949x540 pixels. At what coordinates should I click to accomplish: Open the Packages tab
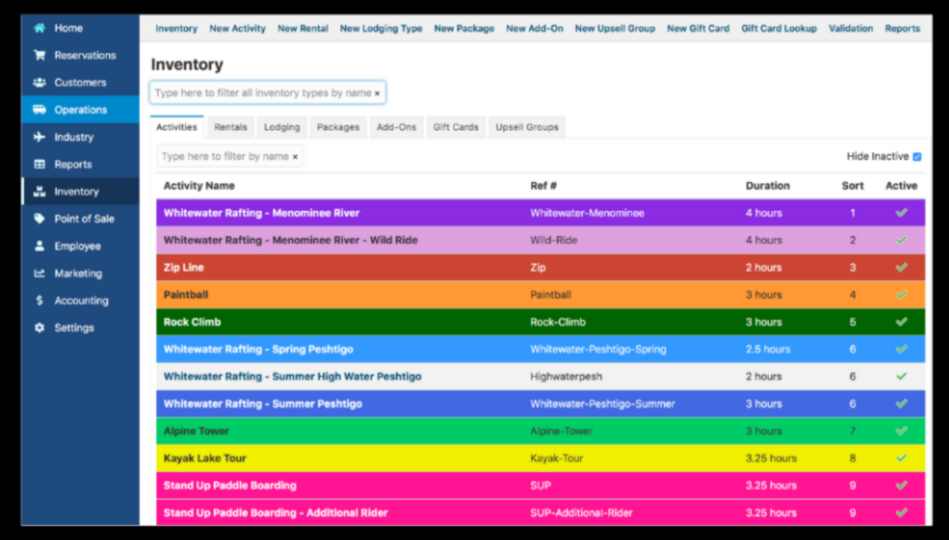tap(338, 127)
